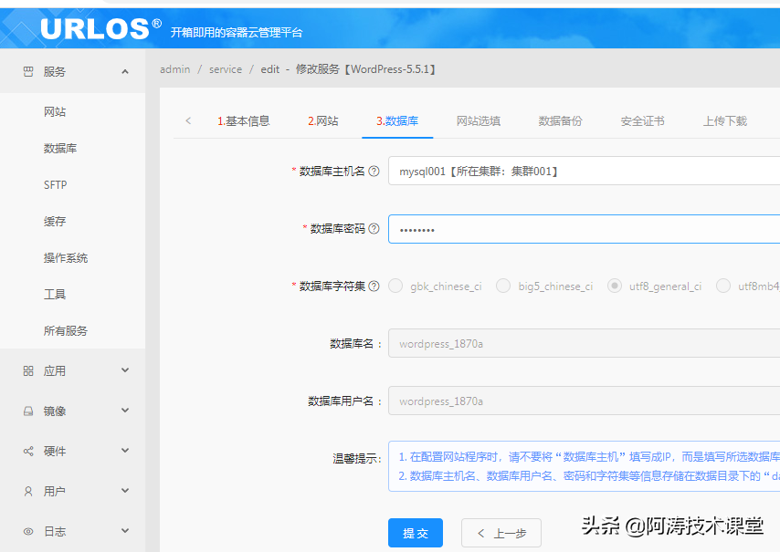Viewport: 780px width, 552px height.
Task: Click the 日志 eye icon in sidebar
Action: [x=28, y=532]
